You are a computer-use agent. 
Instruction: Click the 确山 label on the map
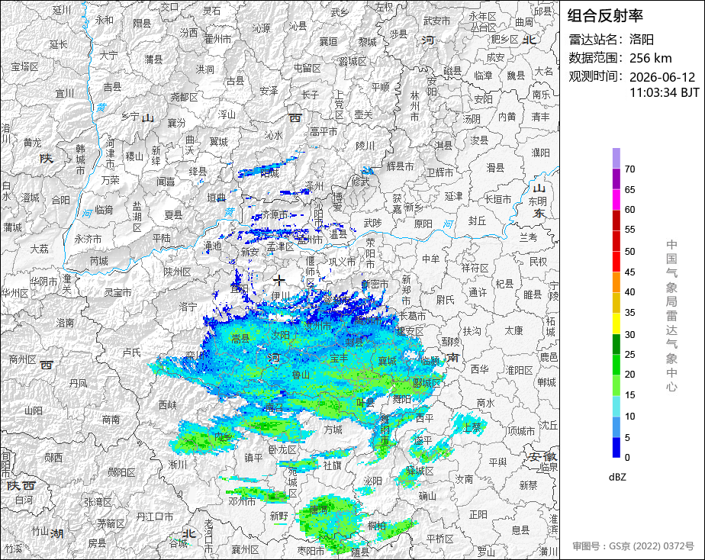(427, 496)
